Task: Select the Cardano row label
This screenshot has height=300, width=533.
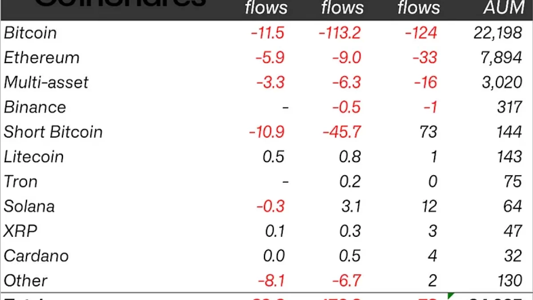Action: [x=36, y=256]
